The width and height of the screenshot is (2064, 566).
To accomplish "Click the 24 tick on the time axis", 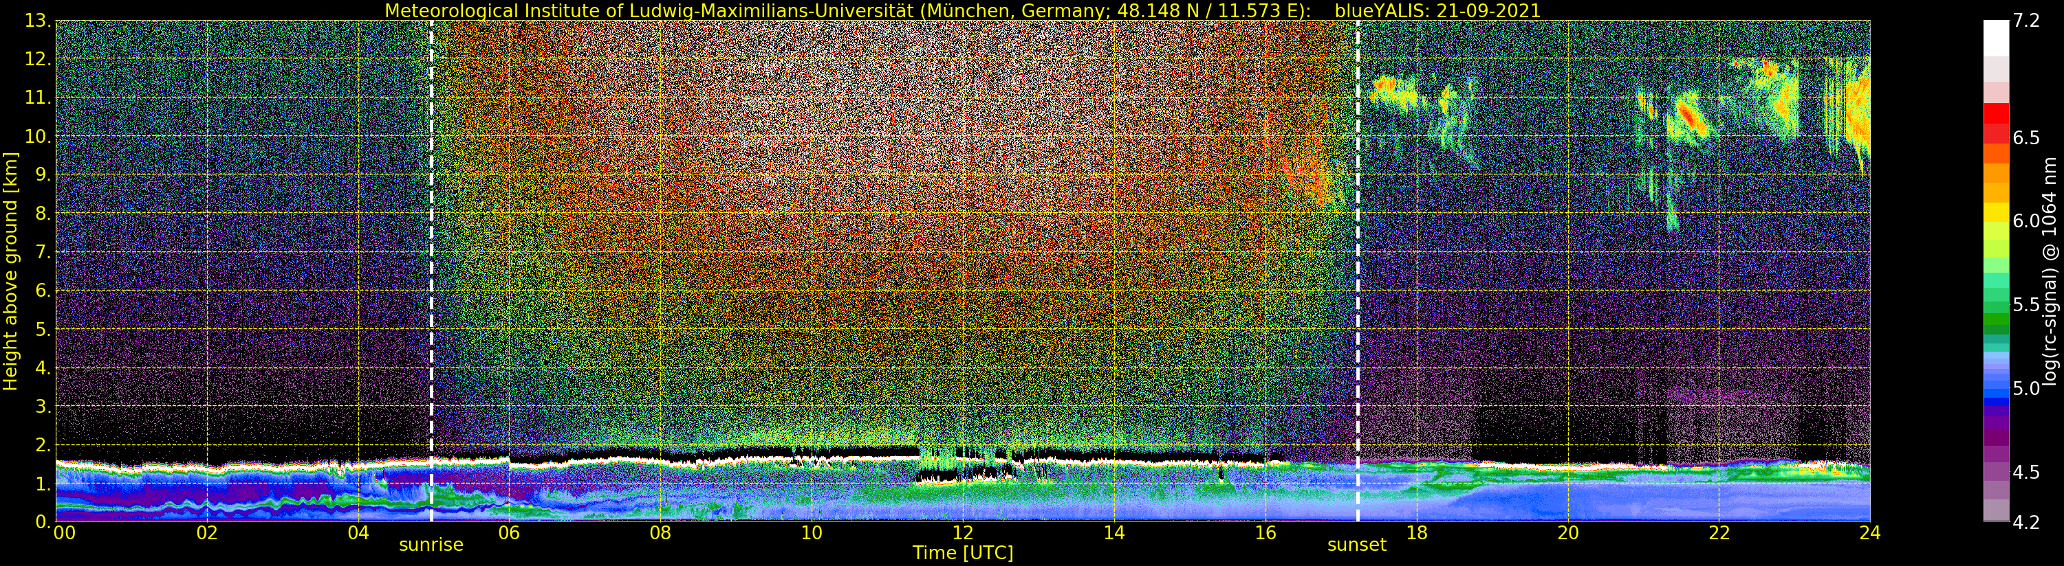I will (x=1869, y=533).
